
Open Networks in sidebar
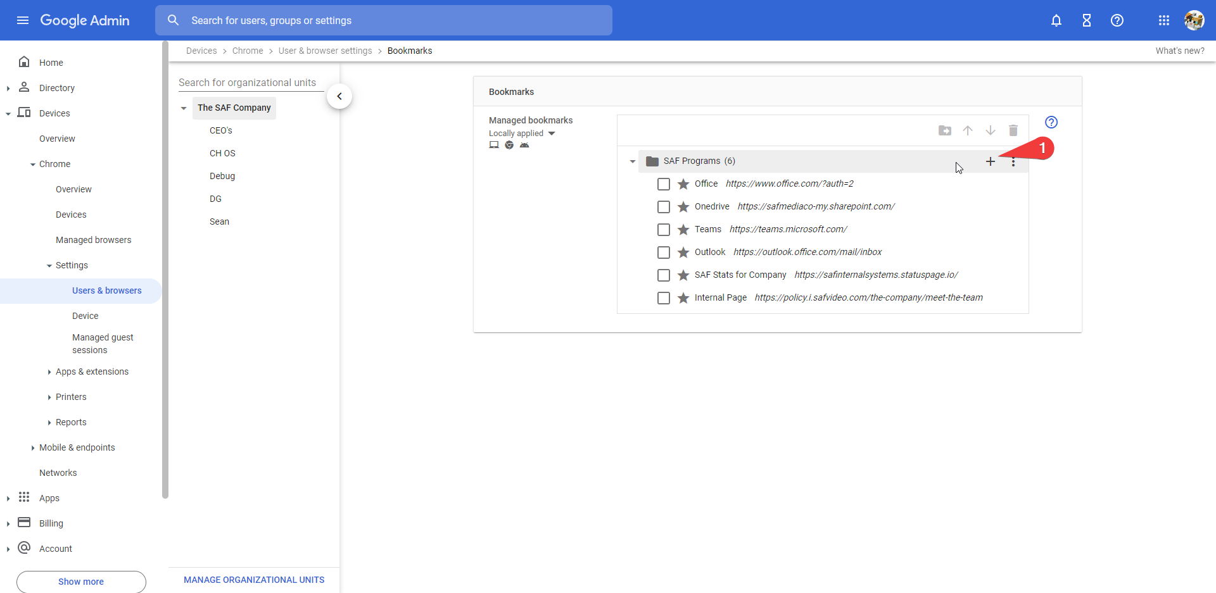(x=58, y=473)
